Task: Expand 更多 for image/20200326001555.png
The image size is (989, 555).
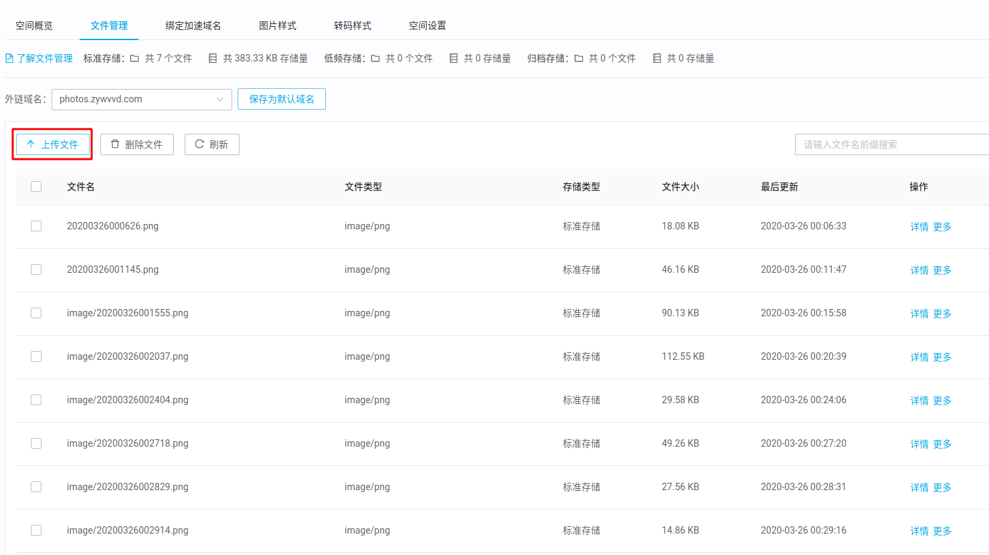Action: (942, 314)
